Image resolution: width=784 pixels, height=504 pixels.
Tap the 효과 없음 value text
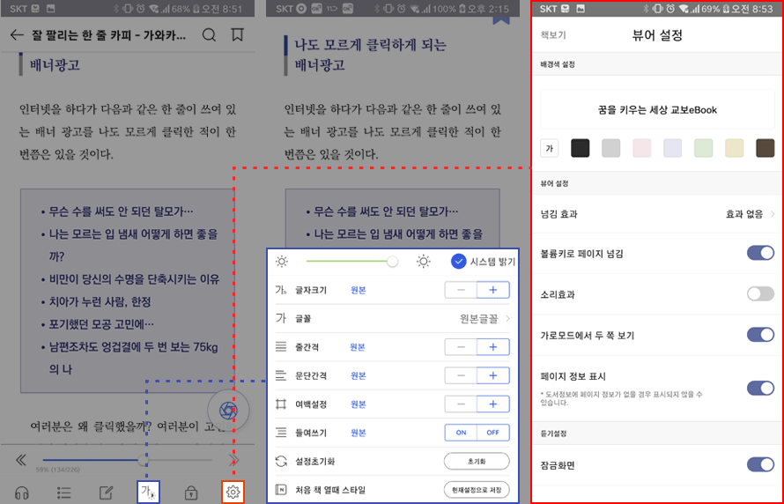tap(744, 214)
